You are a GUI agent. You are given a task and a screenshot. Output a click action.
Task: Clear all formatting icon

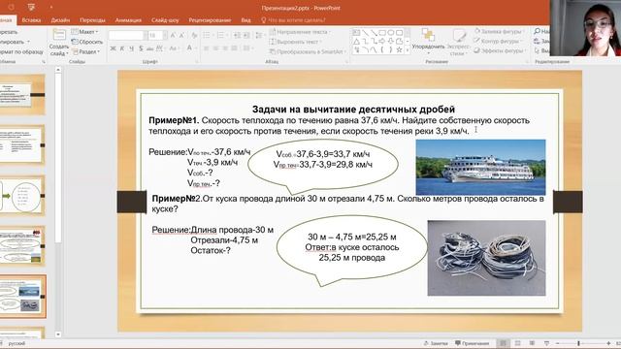(x=194, y=36)
